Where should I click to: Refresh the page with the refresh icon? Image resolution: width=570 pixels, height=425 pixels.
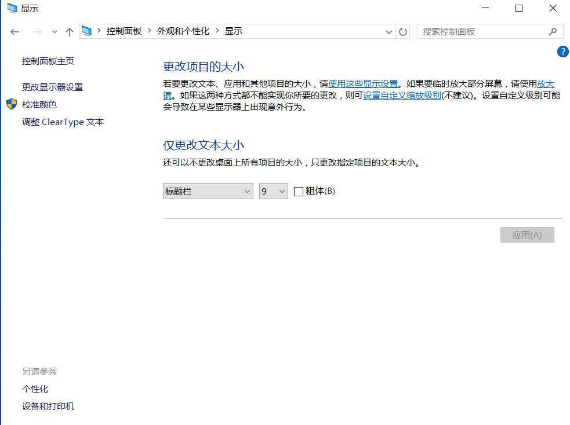[403, 32]
